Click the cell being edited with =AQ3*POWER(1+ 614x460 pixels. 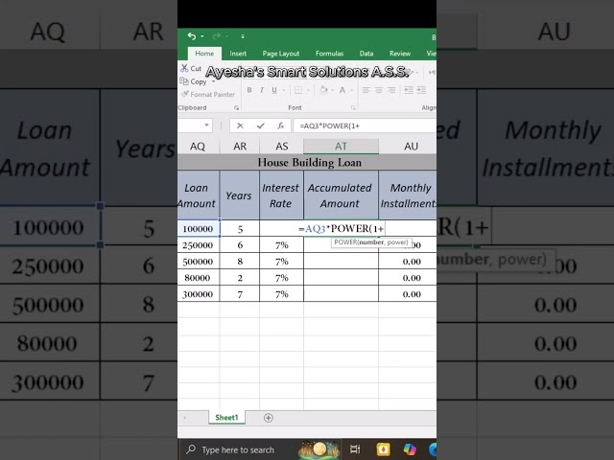(341, 228)
